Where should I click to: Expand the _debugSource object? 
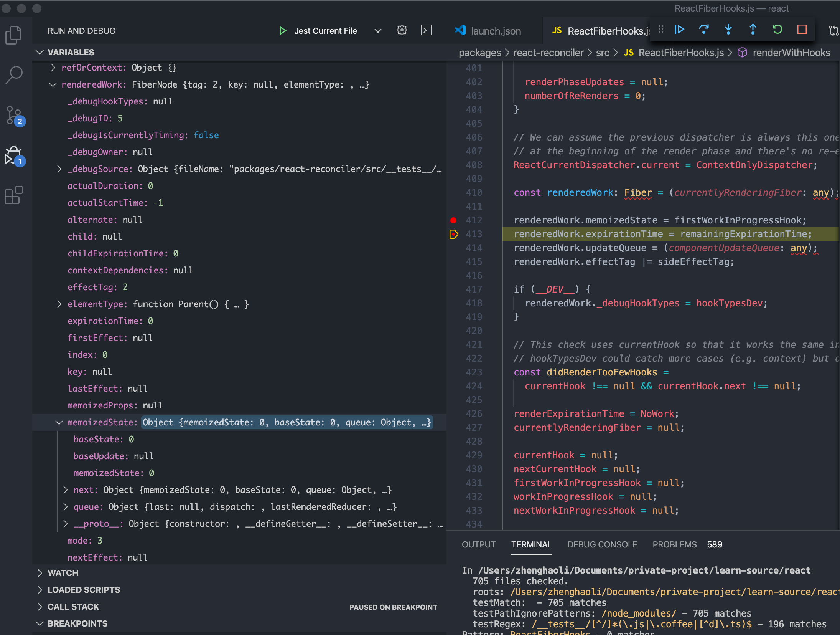59,169
